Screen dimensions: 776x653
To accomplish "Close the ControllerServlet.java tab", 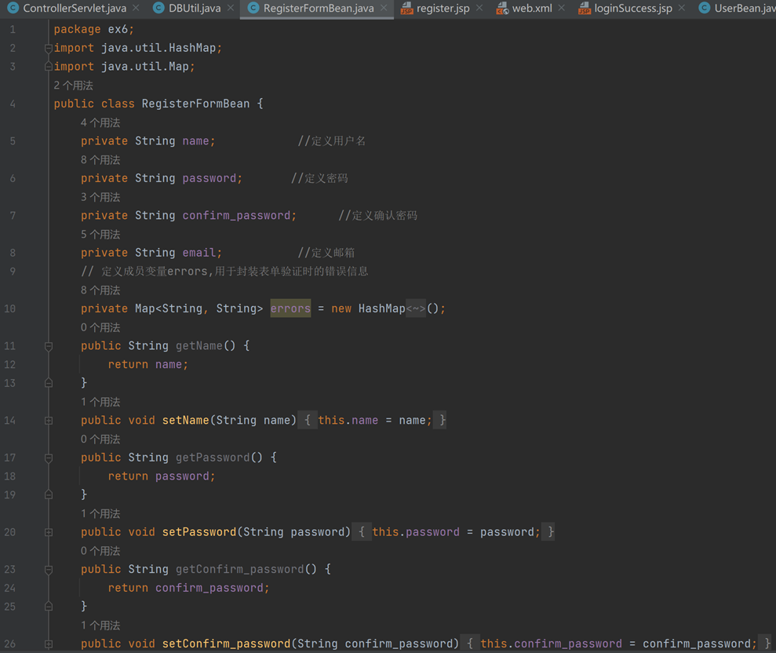I will (136, 8).
